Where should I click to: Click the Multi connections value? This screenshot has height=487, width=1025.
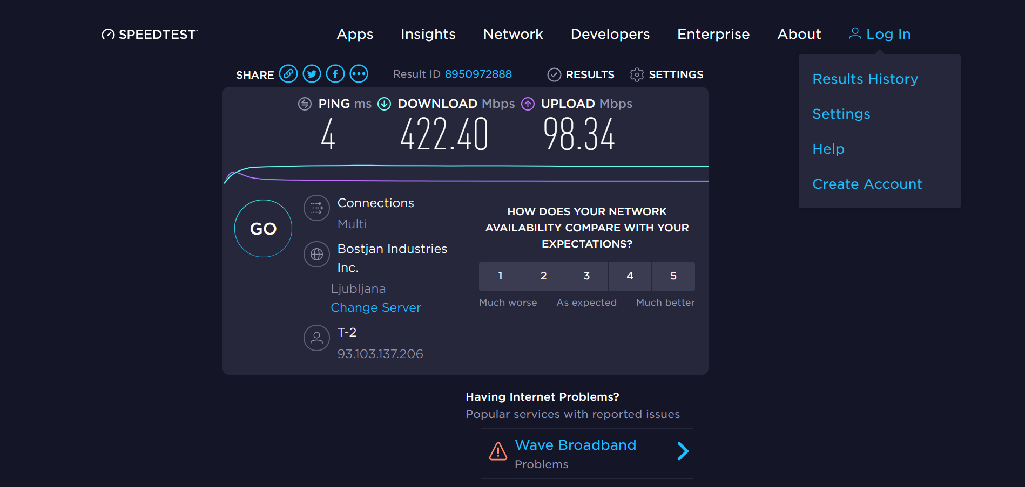(352, 224)
